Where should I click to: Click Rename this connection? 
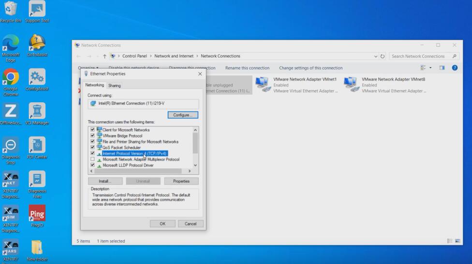pos(247,68)
